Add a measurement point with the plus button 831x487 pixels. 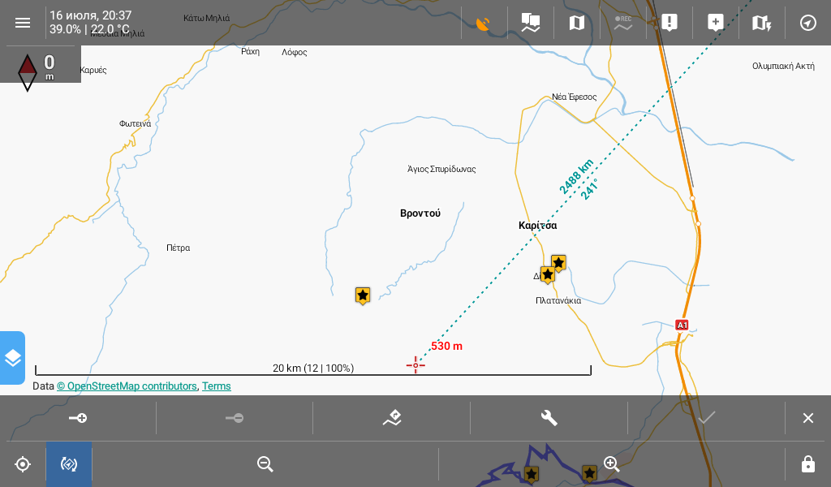(x=78, y=418)
